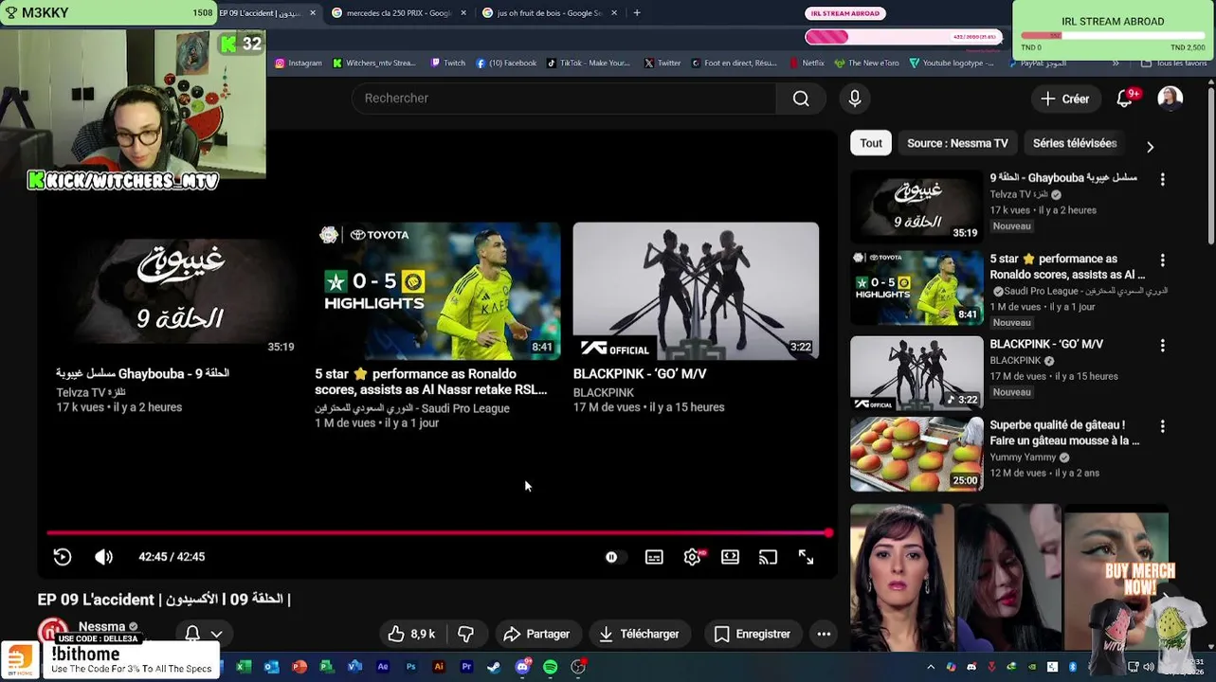Switch player to theater mode
The image size is (1216, 682).
pos(730,557)
